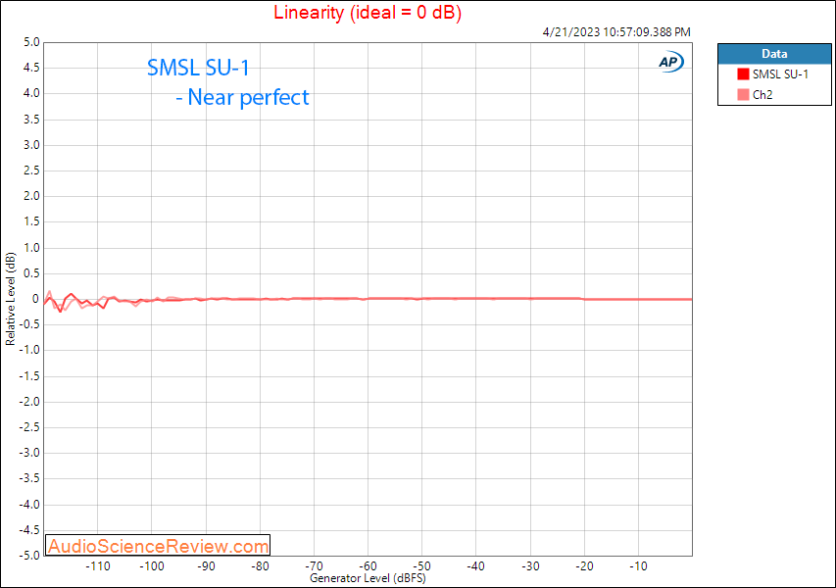836x588 pixels.
Task: Click the -0.5 tick label on vertical axis
Action: pos(29,324)
